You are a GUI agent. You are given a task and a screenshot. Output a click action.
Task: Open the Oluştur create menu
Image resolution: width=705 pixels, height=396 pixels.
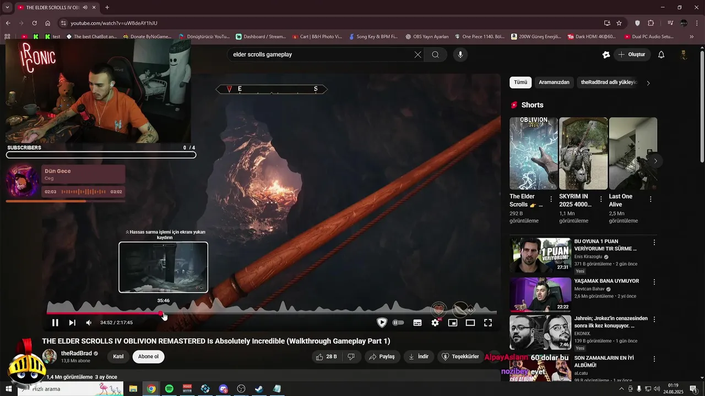(x=632, y=54)
